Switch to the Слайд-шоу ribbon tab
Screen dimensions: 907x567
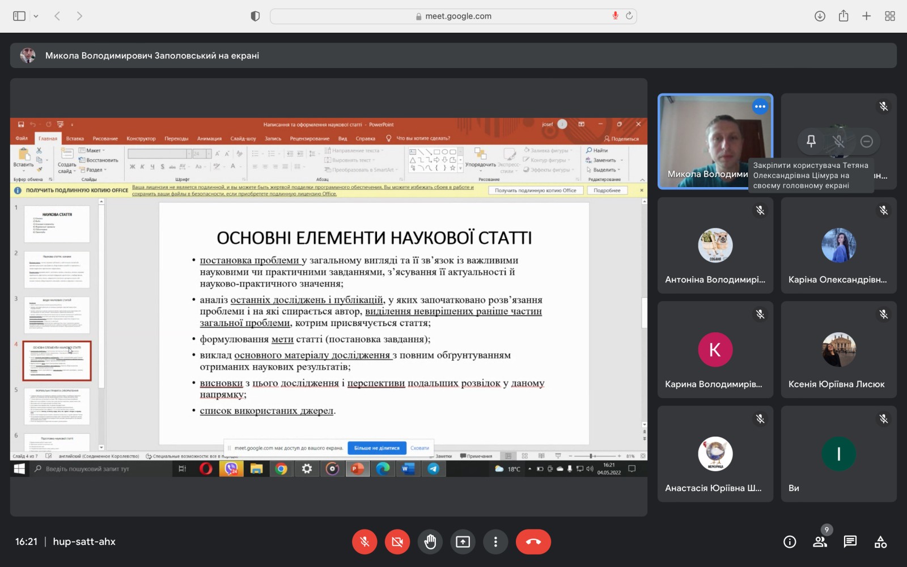(243, 138)
